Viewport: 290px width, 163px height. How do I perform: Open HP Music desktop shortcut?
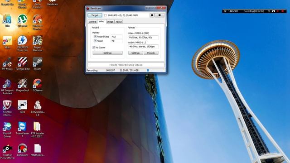pyautogui.click(x=7, y=64)
